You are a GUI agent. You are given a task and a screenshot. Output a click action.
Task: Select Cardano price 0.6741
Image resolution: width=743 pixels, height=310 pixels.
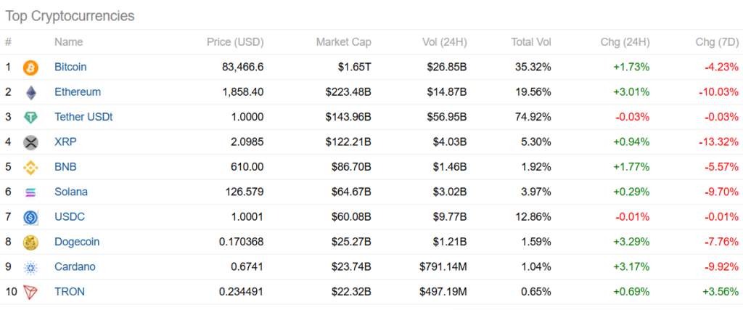pyautogui.click(x=247, y=267)
